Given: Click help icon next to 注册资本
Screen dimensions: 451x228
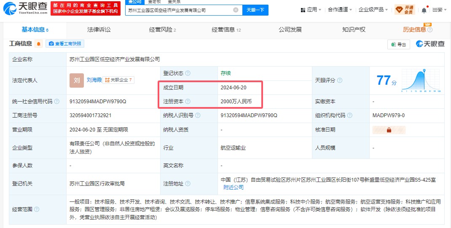Looking at the screenshot, I should pyautogui.click(x=188, y=102).
